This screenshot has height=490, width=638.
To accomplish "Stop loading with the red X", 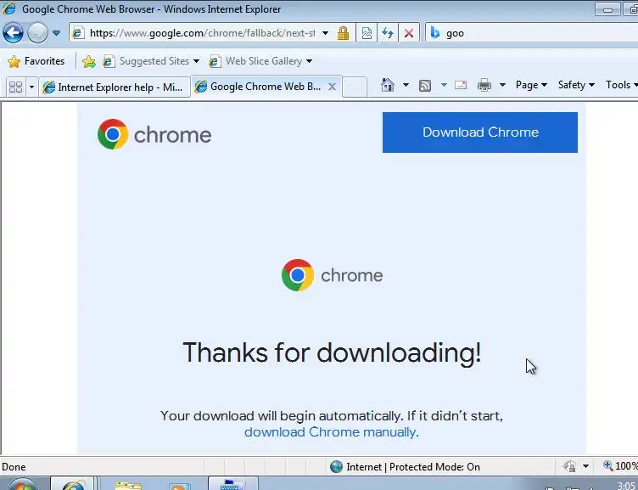I will (409, 33).
